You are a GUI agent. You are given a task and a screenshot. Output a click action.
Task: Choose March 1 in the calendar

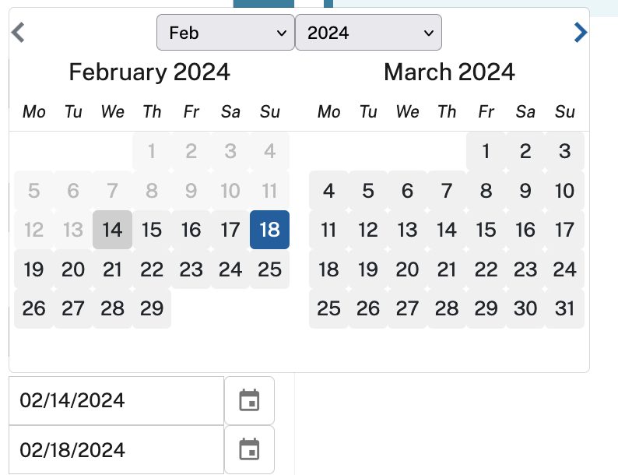pos(486,151)
